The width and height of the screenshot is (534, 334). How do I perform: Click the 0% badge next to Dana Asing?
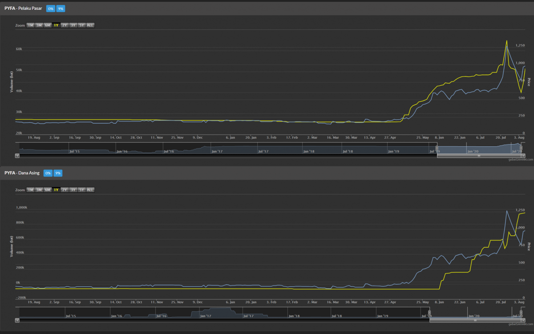click(48, 173)
